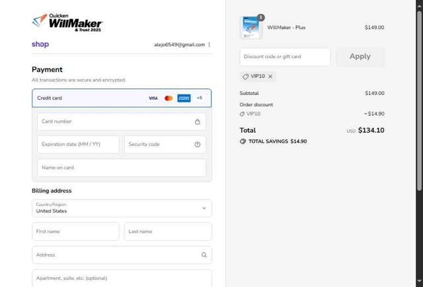The height and width of the screenshot is (287, 423).
Task: Remove the VIP10 discount code
Action: coord(270,77)
